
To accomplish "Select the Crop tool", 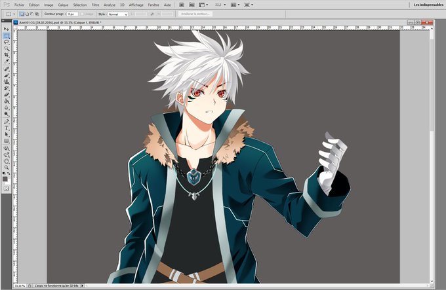I will [x=7, y=54].
